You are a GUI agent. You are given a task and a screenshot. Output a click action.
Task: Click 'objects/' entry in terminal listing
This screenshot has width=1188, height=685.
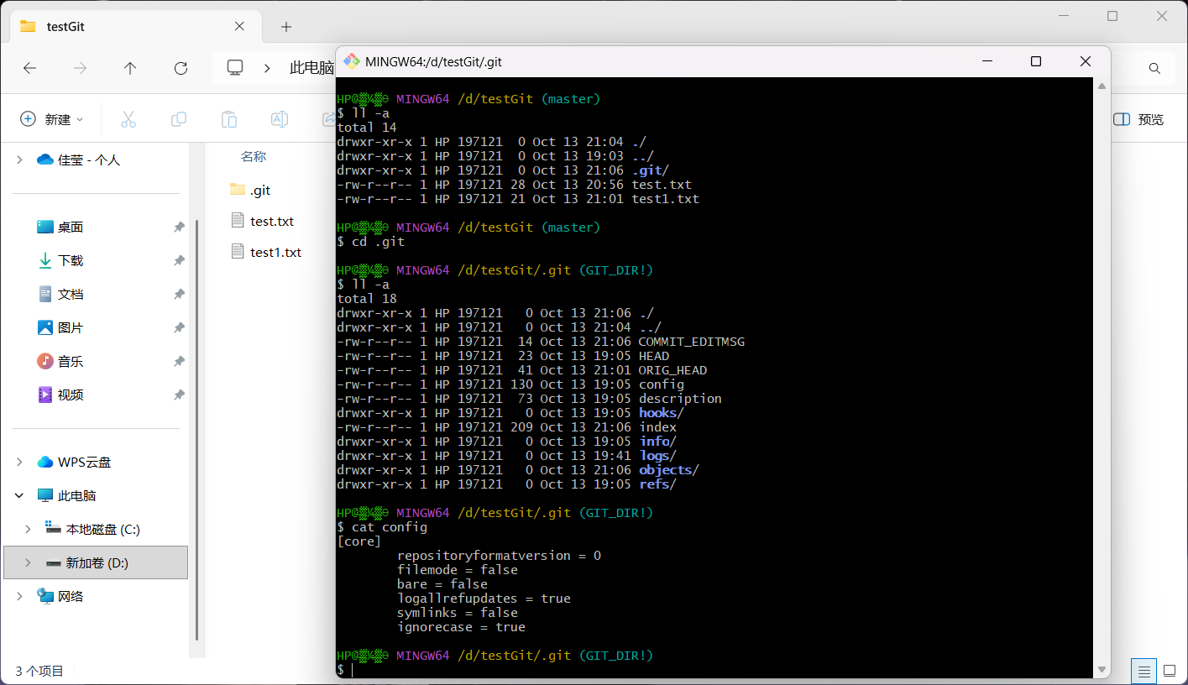[669, 470]
